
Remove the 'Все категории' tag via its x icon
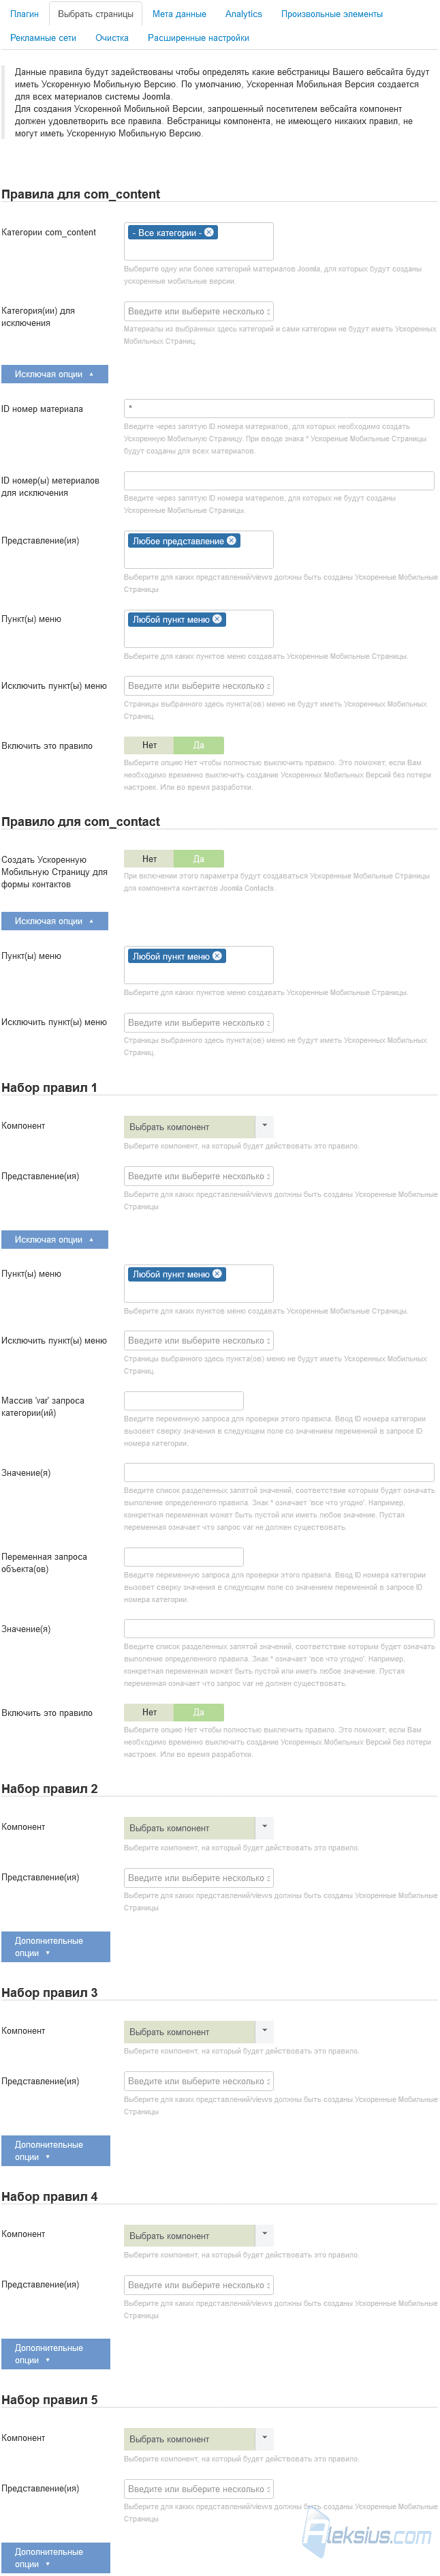click(x=208, y=232)
